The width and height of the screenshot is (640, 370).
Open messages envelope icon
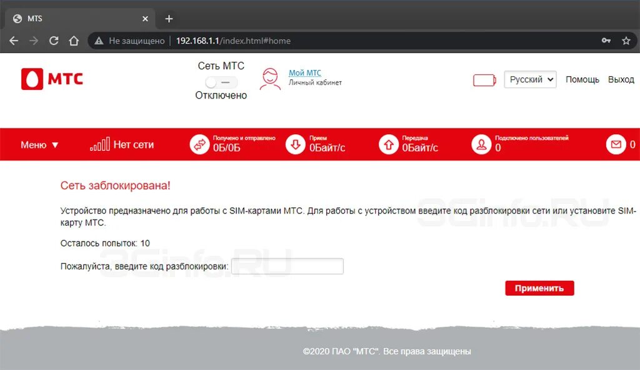(x=616, y=144)
